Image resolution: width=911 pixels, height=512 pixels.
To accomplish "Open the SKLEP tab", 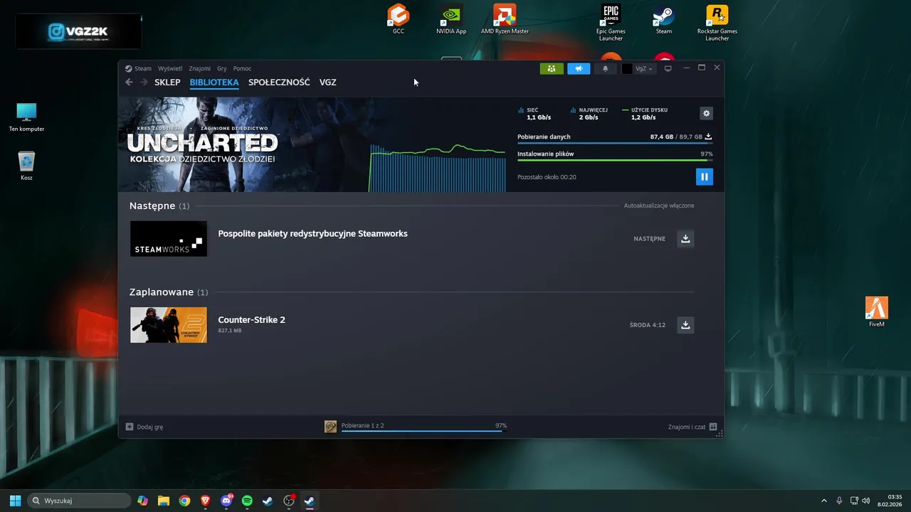I will click(167, 82).
